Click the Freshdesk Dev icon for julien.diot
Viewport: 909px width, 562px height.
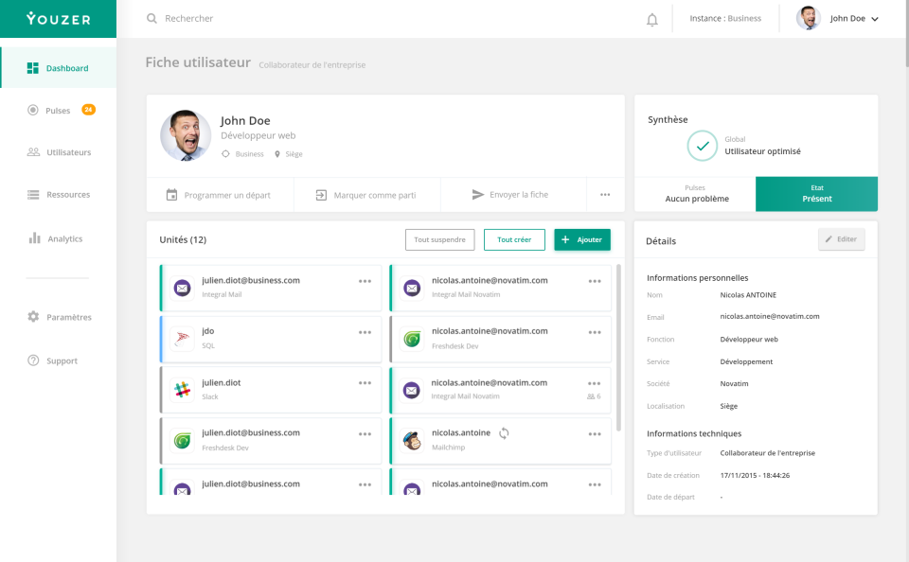click(x=182, y=439)
